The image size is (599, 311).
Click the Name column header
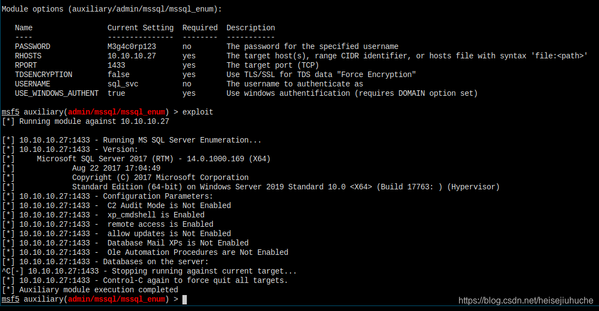pos(24,28)
